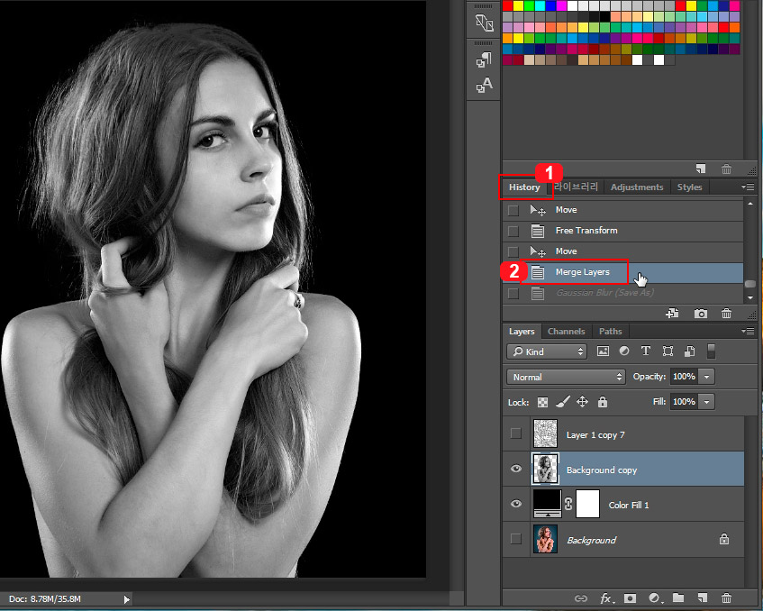Open the Character Styles panel icon

(x=484, y=85)
